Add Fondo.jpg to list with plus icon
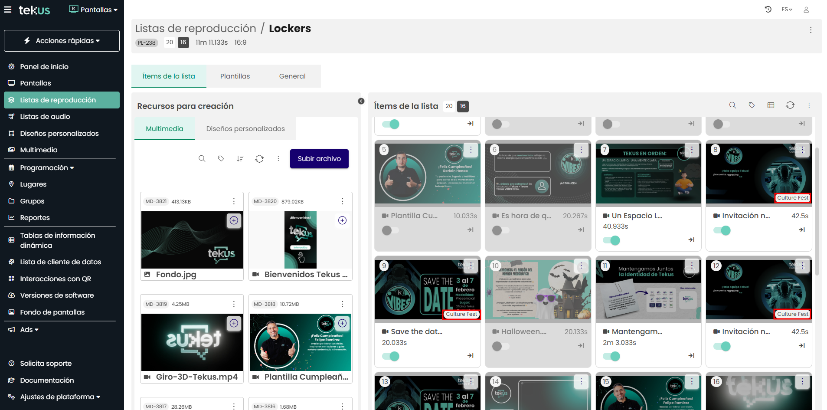Viewport: 827px width, 410px height. (x=234, y=220)
